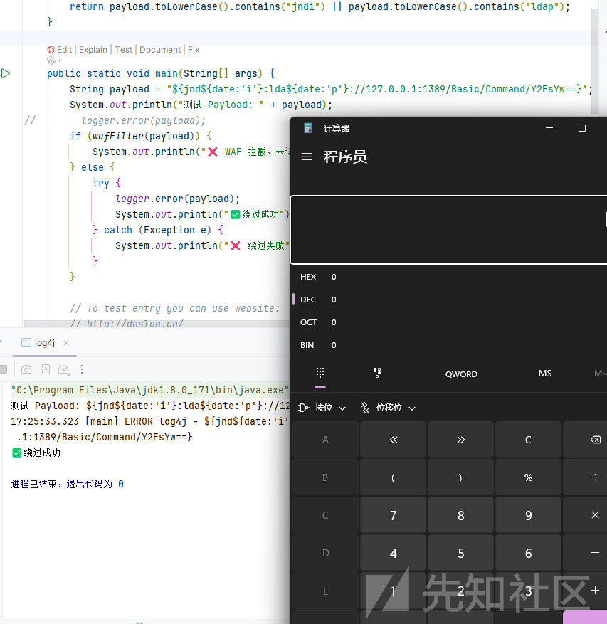Click console text '进程已结束,退出代码为 0'
Viewport: 607px width, 624px height.
[x=68, y=484]
